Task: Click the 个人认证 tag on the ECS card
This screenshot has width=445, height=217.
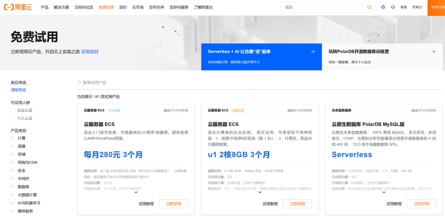Action: click(114, 110)
